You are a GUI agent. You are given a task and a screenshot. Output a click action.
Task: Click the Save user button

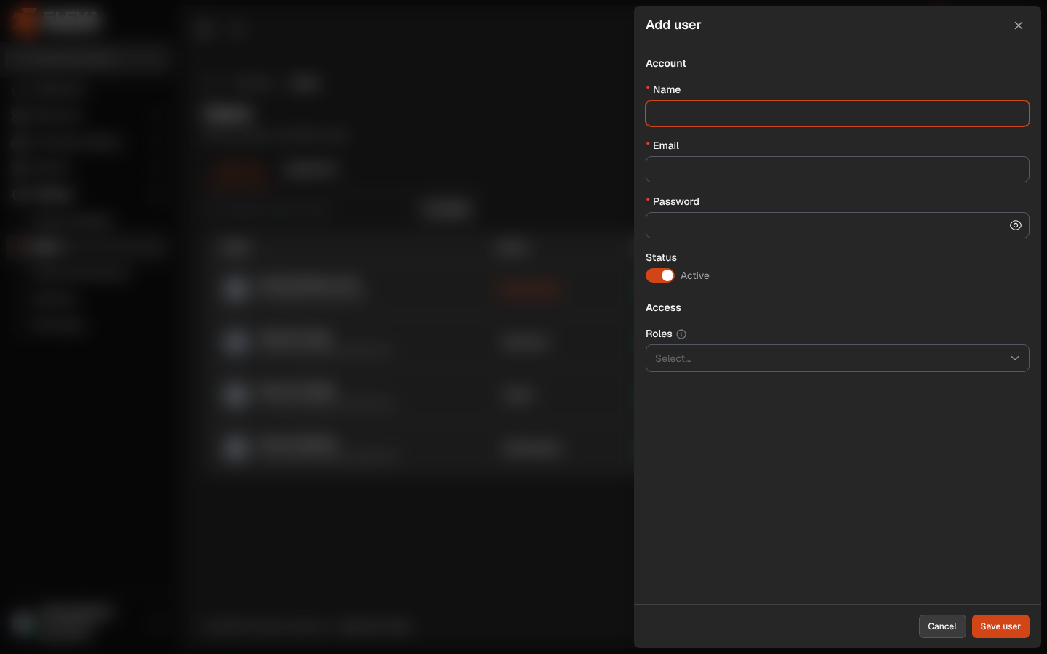pyautogui.click(x=1000, y=626)
